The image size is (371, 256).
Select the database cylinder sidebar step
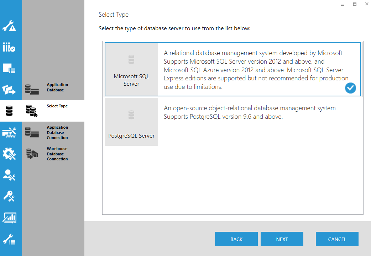(x=9, y=111)
